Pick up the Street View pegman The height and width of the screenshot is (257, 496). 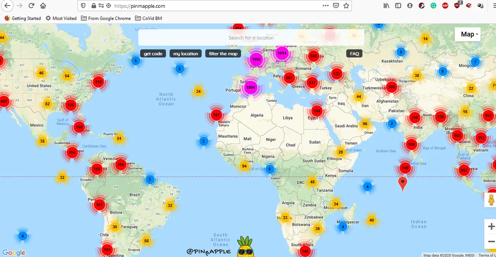(491, 200)
